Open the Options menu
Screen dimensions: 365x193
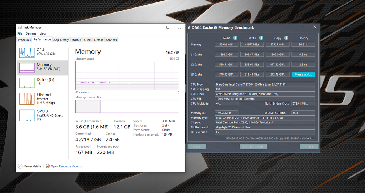(31, 34)
